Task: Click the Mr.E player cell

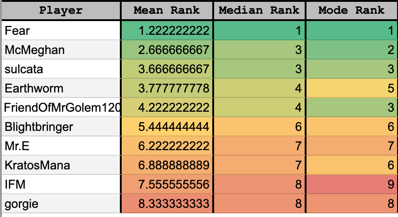Action: click(x=61, y=146)
